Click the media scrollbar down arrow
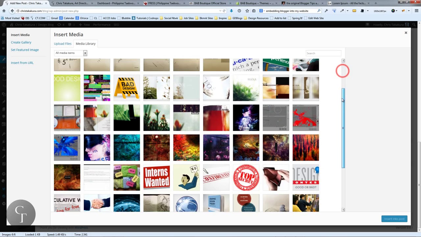The image size is (421, 237). [343, 210]
